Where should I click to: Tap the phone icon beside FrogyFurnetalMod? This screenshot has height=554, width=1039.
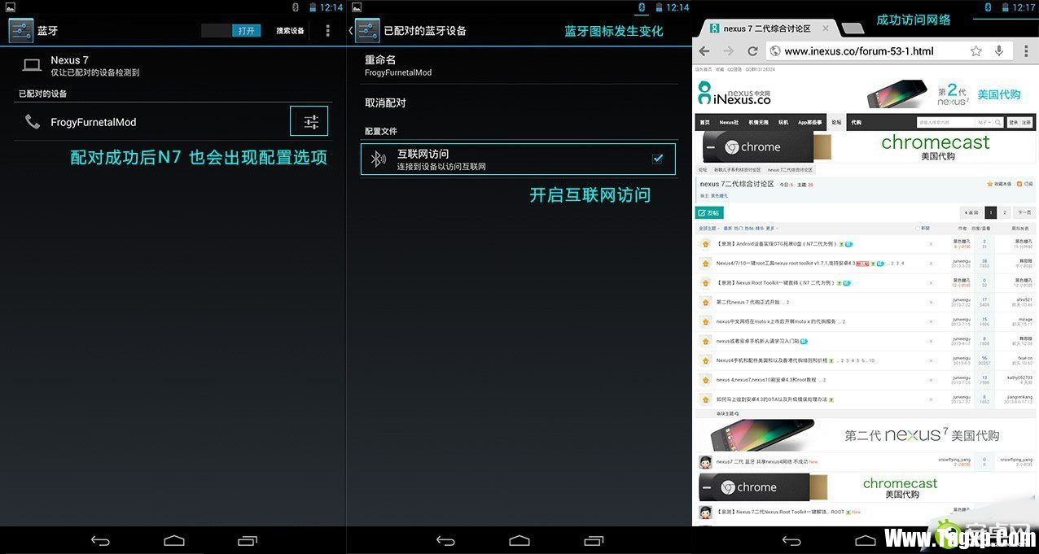(x=33, y=122)
